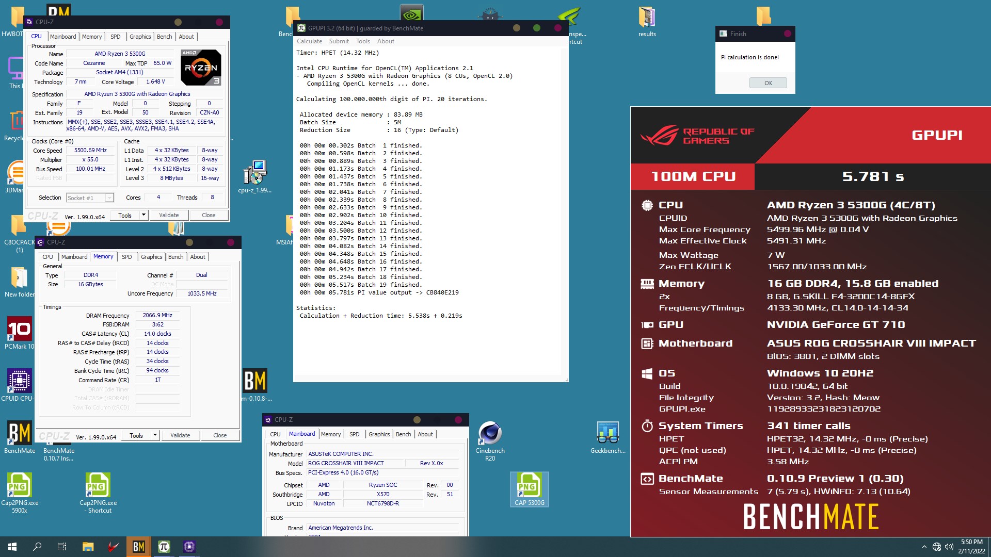Switch to GPUPI taskbar button
991x557 pixels.
pyautogui.click(x=164, y=547)
